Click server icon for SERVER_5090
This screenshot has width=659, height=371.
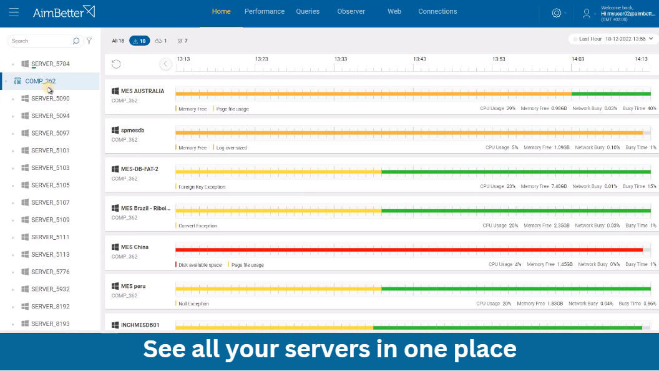coord(25,99)
